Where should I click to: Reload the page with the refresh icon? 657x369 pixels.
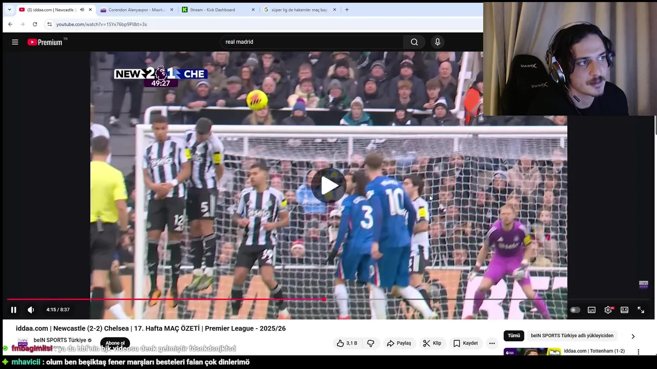(34, 24)
